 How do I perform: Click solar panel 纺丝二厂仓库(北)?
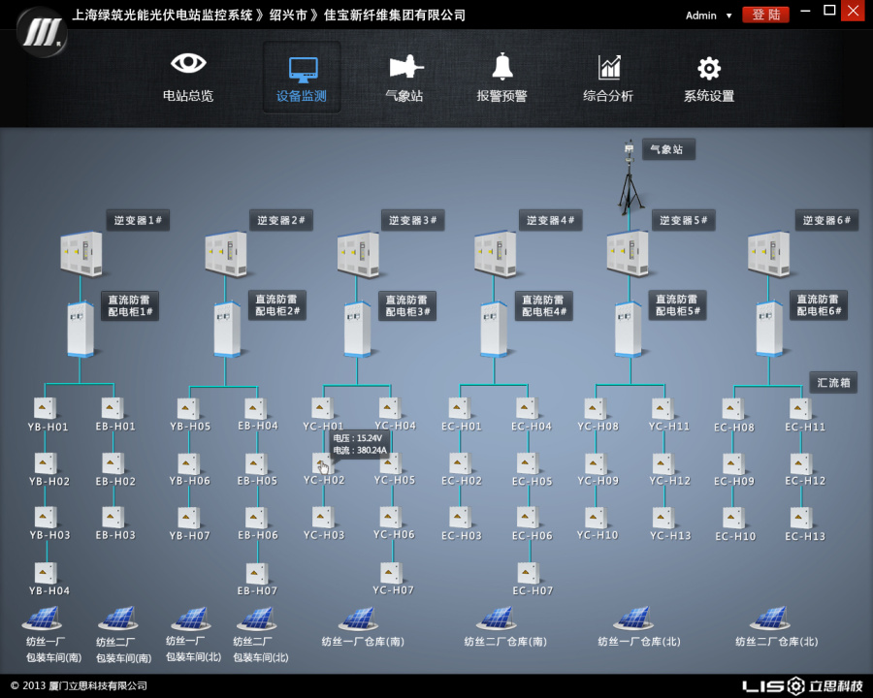point(771,618)
